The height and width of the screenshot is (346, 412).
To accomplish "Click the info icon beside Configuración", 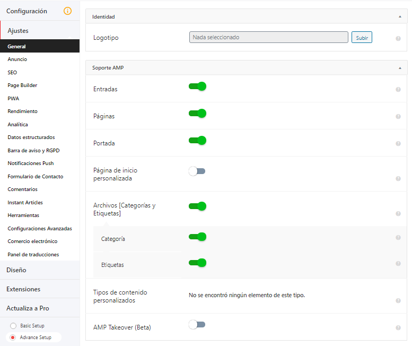I will click(67, 11).
